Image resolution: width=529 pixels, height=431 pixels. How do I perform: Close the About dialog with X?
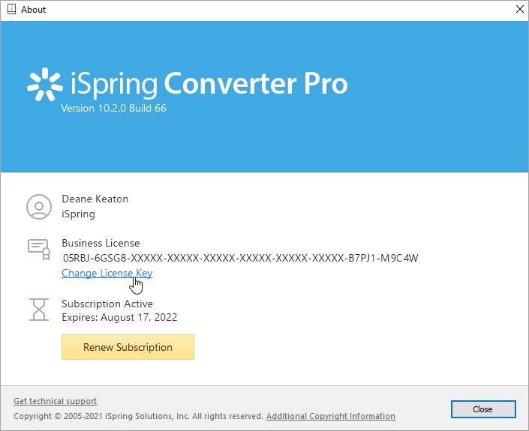tap(520, 9)
